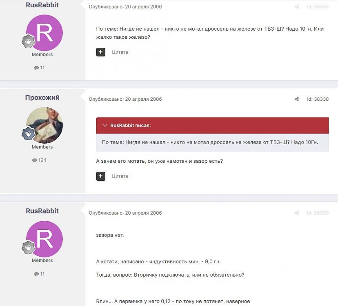Click share icon of post id 38338
Screen dimensions: 338x306
[297, 99]
